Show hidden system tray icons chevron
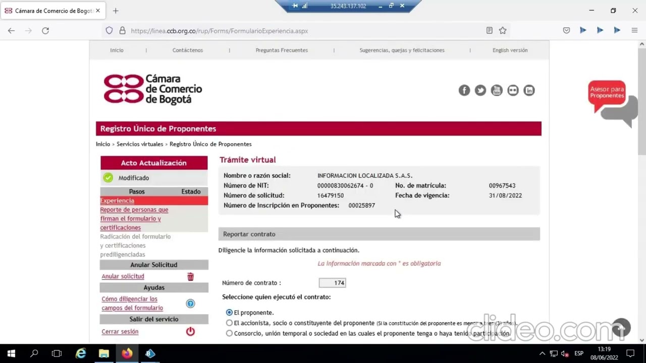The image size is (646, 363). 542,353
